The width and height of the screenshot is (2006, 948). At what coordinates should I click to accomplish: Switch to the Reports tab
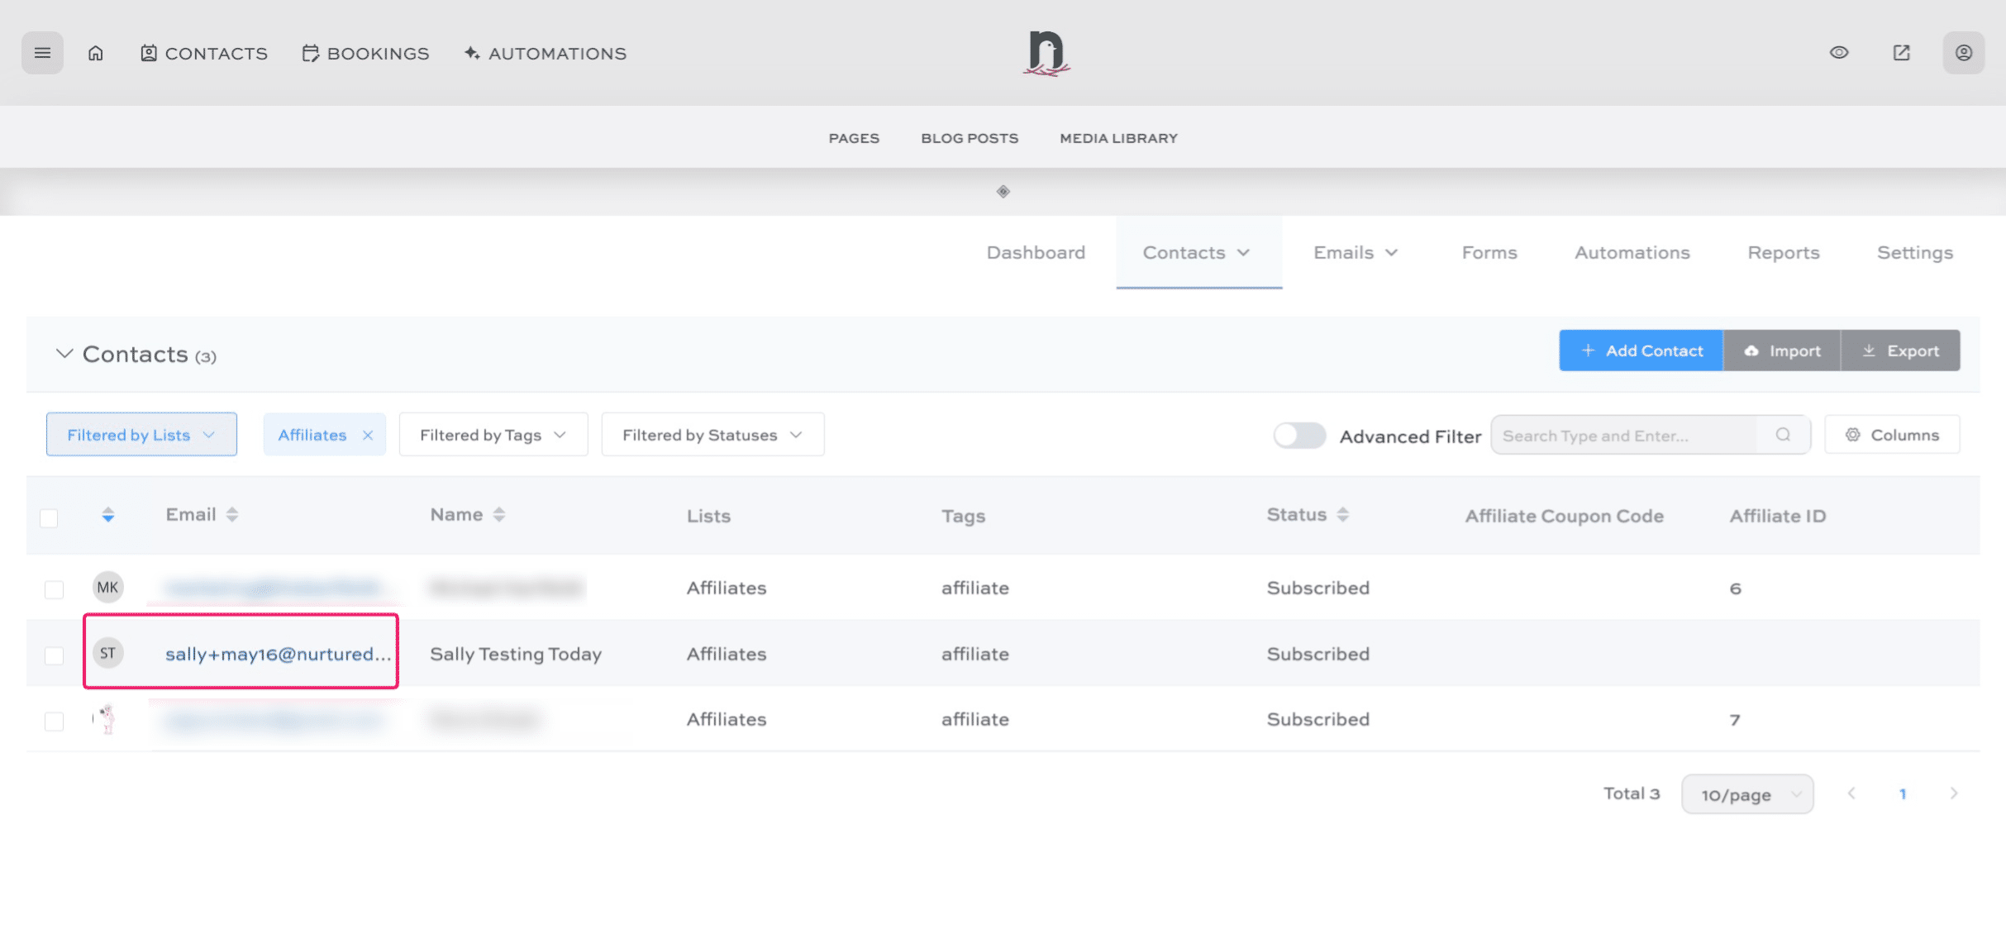click(1783, 253)
